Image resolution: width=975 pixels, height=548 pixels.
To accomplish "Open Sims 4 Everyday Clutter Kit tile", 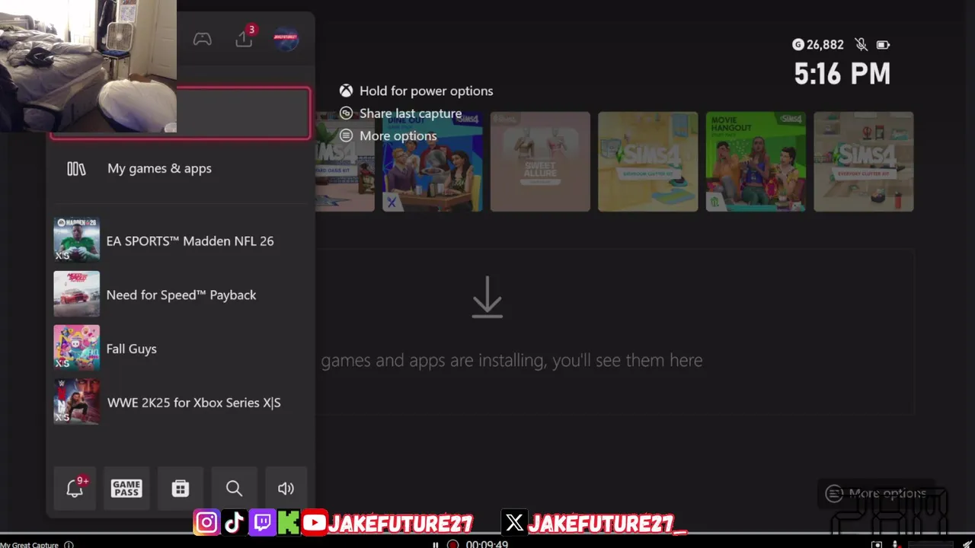I will [x=864, y=162].
